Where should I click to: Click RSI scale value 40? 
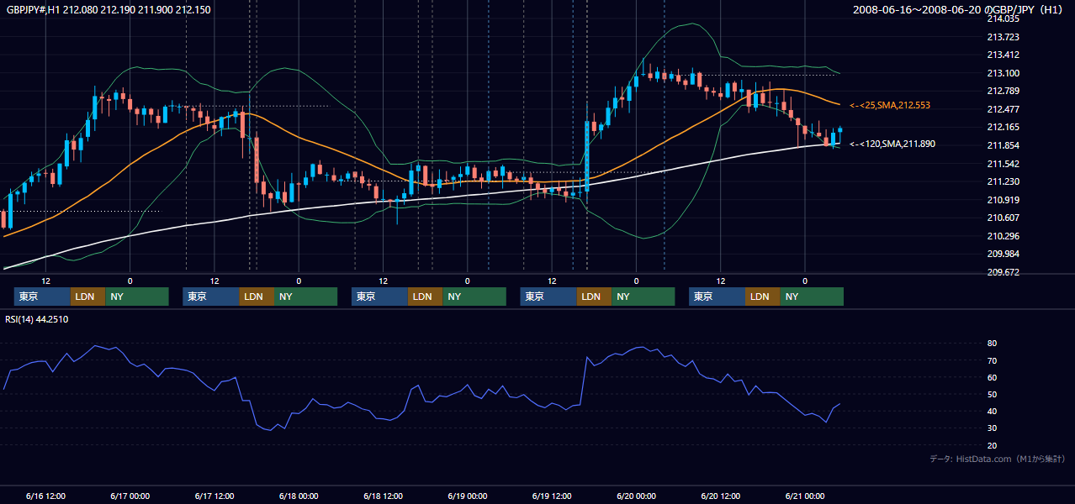(992, 411)
